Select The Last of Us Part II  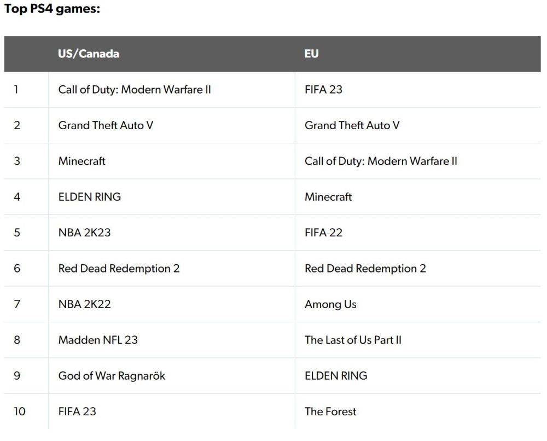(353, 340)
